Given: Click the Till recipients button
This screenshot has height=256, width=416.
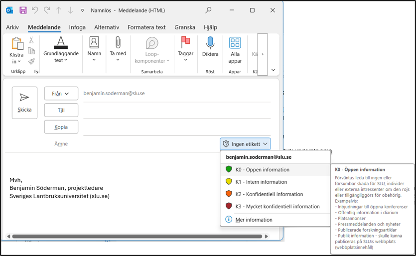Looking at the screenshot, I should (x=61, y=110).
